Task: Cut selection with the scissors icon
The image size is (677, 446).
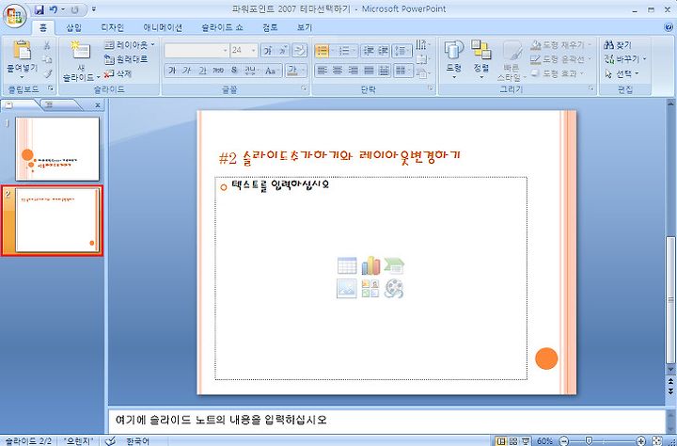Action: coord(47,45)
